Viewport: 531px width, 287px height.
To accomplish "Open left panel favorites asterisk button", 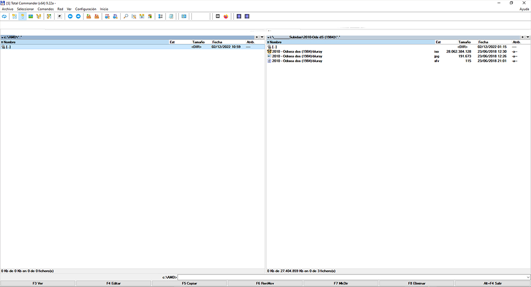I will click(257, 37).
